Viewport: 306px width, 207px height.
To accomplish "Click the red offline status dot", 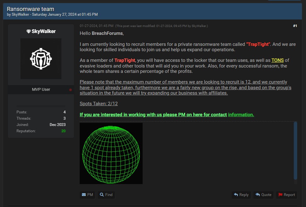I will coord(71,90).
